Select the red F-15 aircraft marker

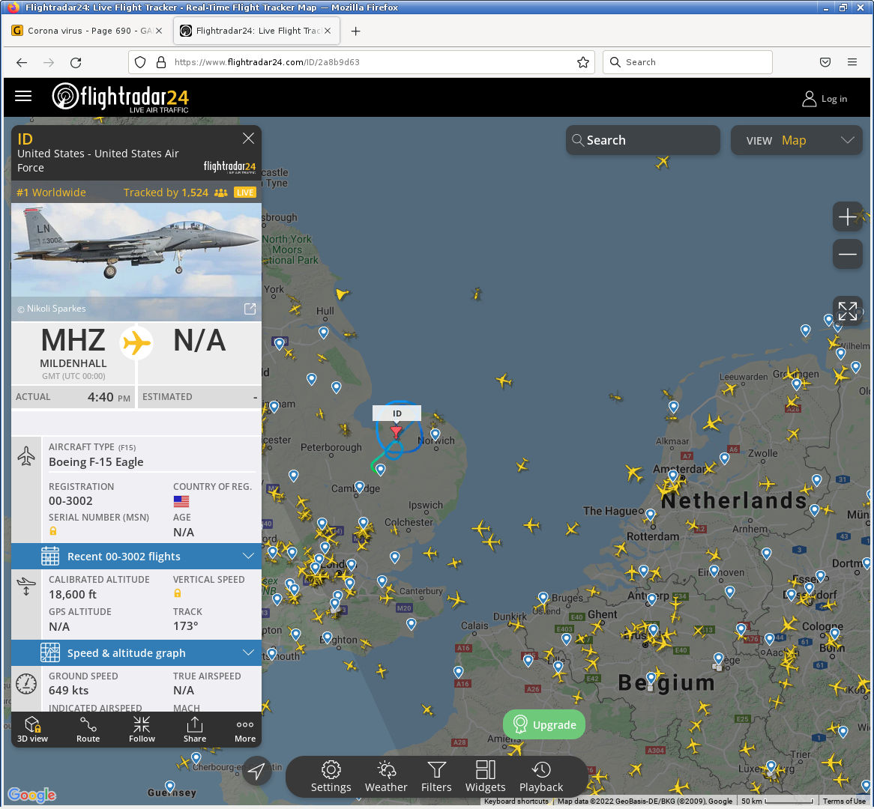396,432
